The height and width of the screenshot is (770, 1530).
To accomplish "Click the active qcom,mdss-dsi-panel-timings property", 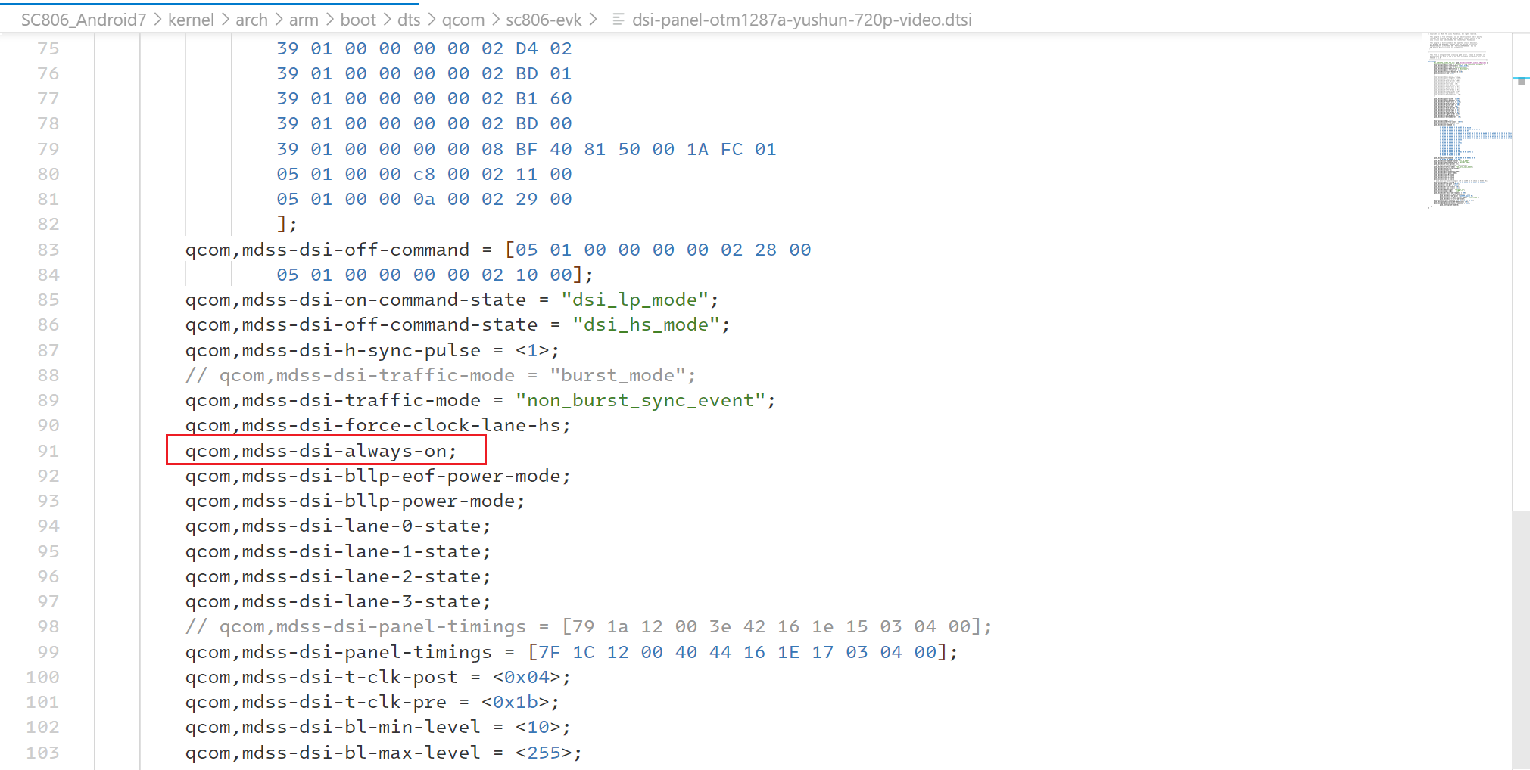I will 338,652.
